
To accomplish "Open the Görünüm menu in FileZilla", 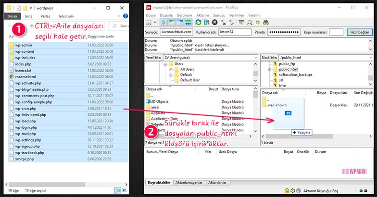I will pos(185,15).
